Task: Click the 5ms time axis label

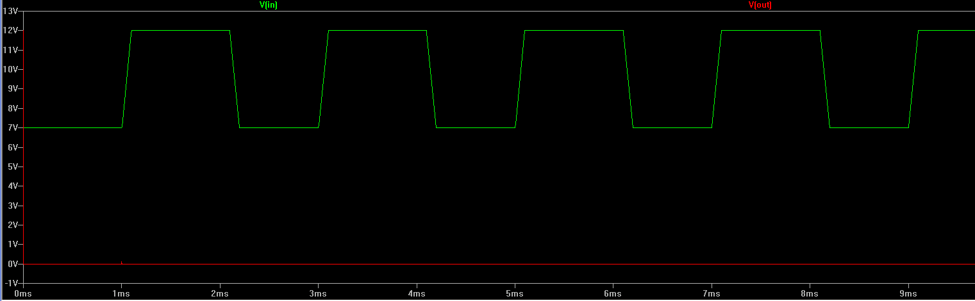Action: click(x=515, y=295)
